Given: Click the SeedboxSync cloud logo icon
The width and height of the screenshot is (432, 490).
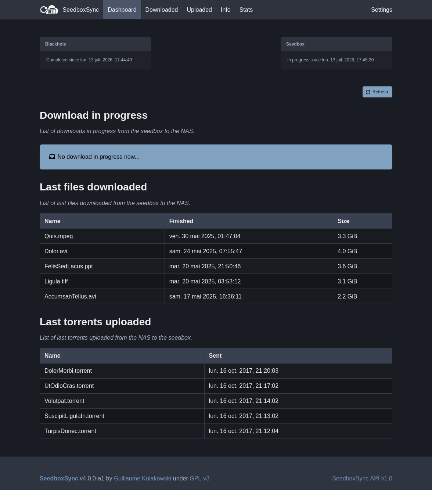Looking at the screenshot, I should (49, 10).
